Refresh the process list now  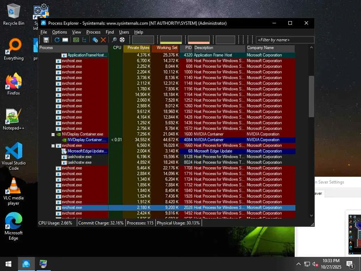tap(57, 40)
